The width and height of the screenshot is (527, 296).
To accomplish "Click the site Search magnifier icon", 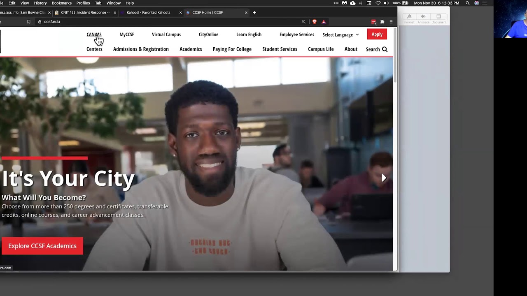I will (385, 49).
